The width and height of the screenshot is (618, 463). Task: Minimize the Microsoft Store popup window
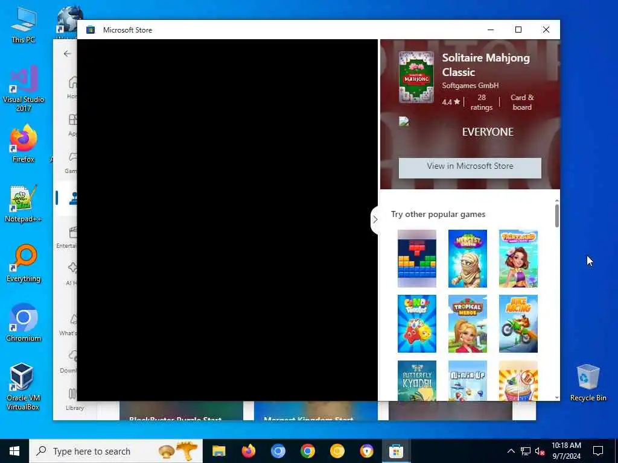(491, 30)
